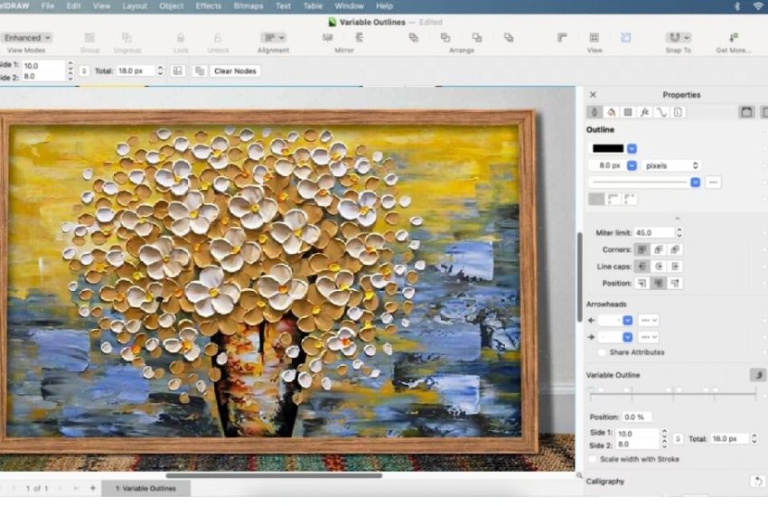Click the Bluetooth icon in menu bar
The image size is (768, 506).
tap(737, 6)
